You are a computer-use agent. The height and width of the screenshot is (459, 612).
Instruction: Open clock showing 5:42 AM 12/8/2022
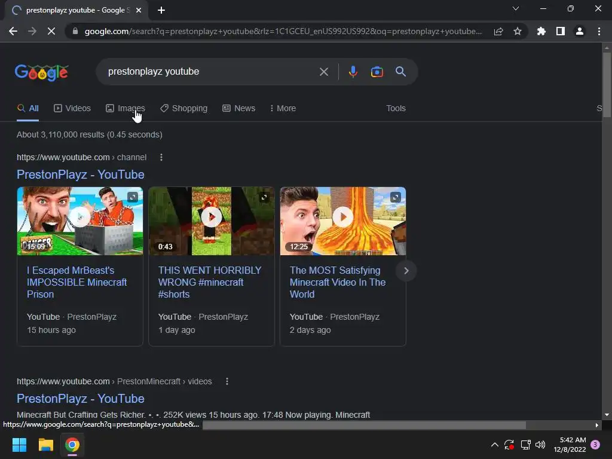coord(570,445)
